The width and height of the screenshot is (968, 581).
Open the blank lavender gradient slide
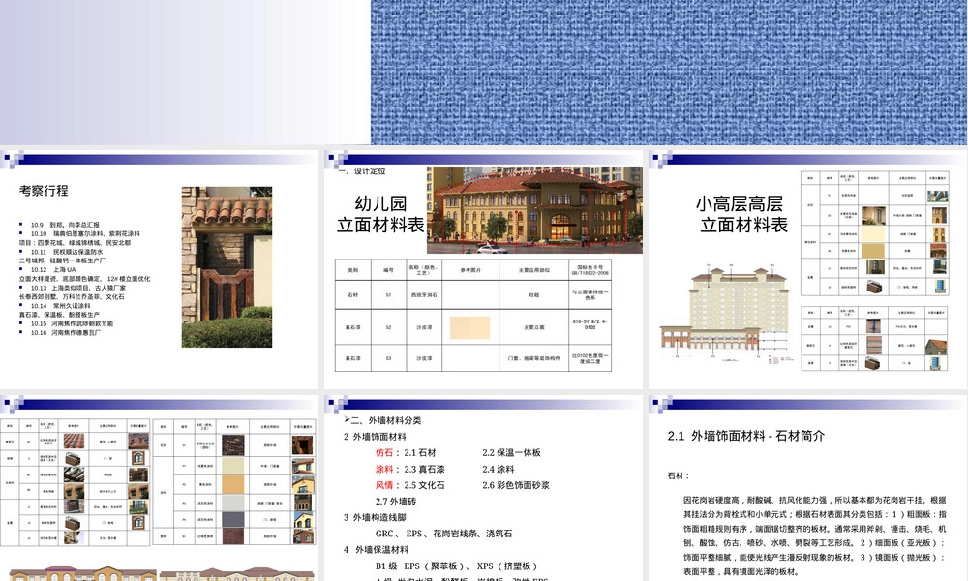pos(185,73)
